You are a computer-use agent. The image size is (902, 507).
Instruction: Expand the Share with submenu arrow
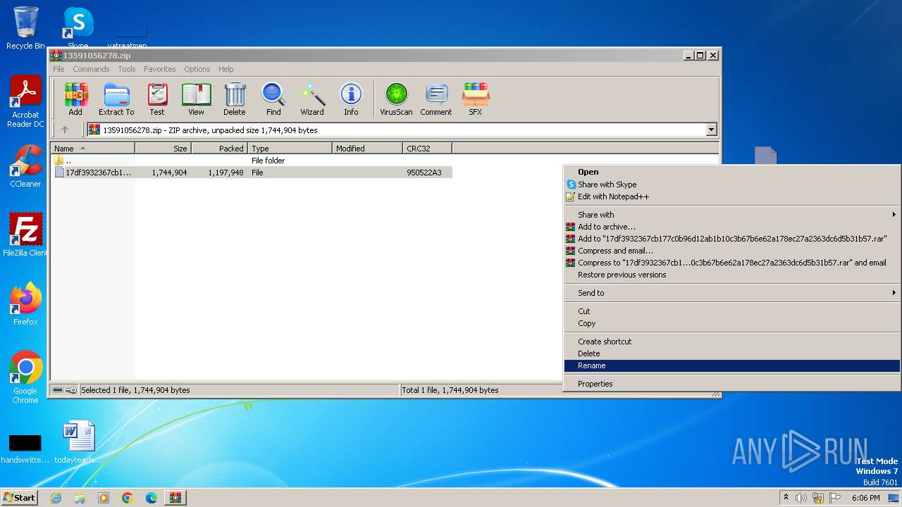point(894,215)
